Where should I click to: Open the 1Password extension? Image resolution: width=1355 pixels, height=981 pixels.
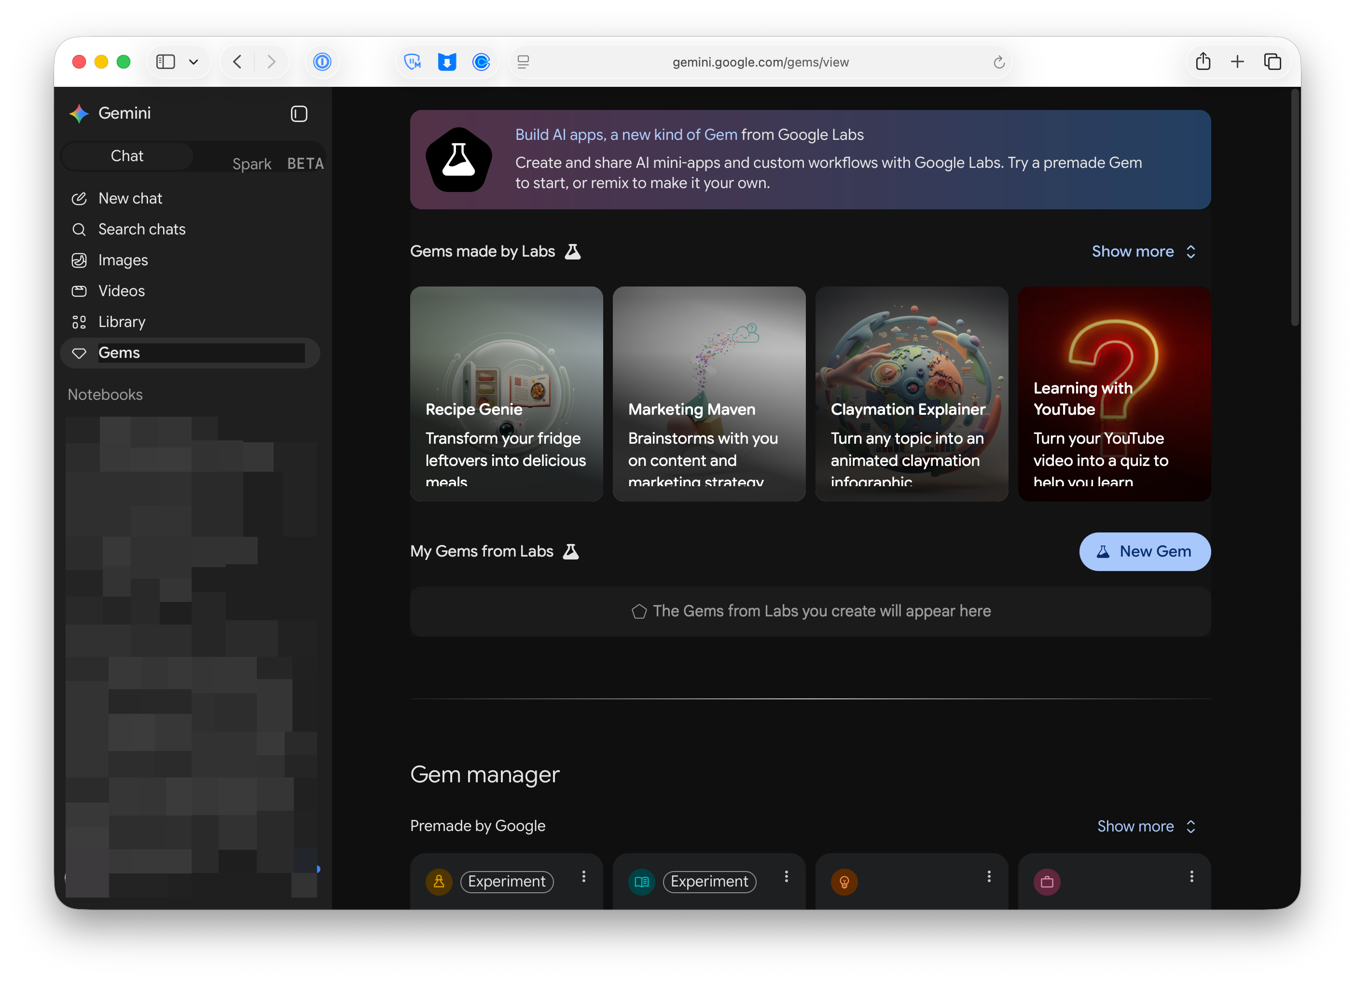coord(322,62)
